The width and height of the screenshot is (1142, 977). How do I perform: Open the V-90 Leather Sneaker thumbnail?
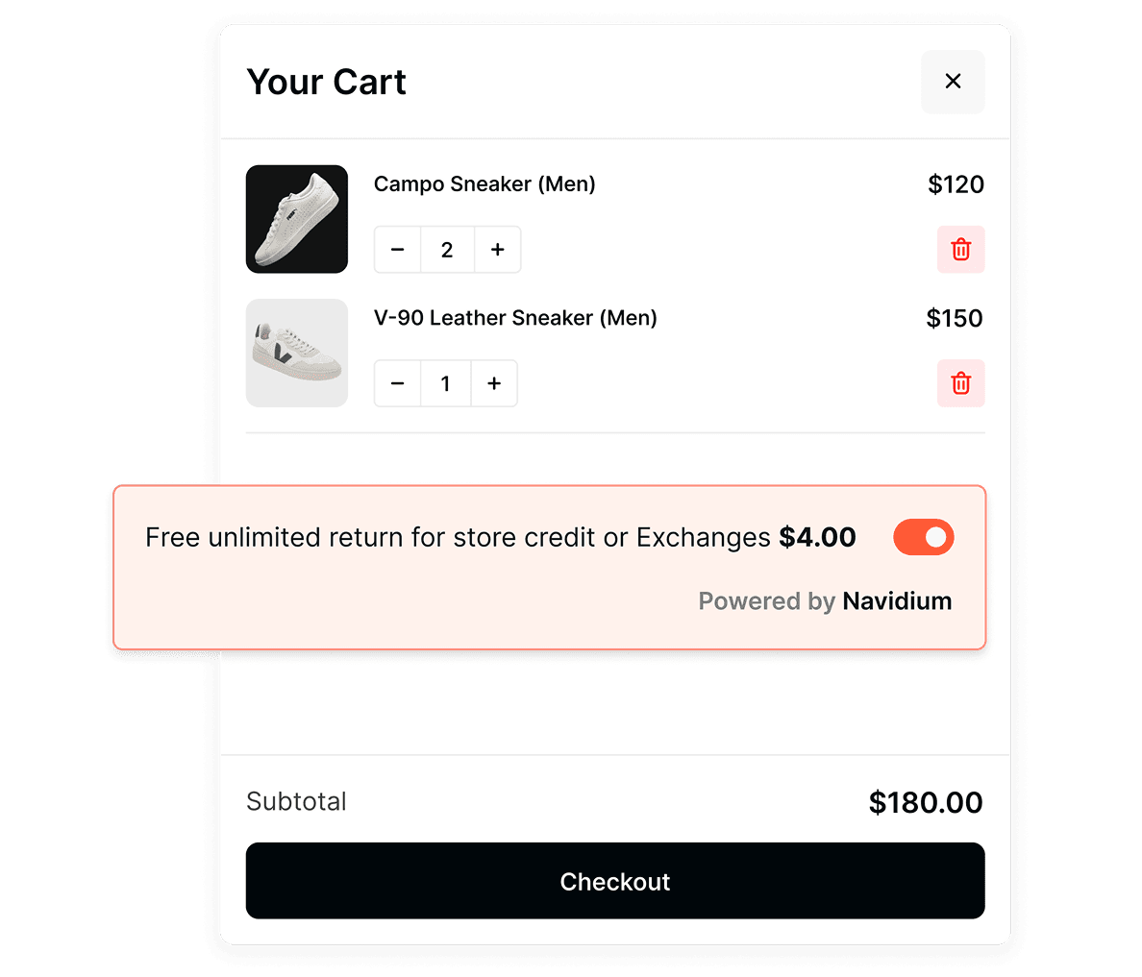pos(297,353)
